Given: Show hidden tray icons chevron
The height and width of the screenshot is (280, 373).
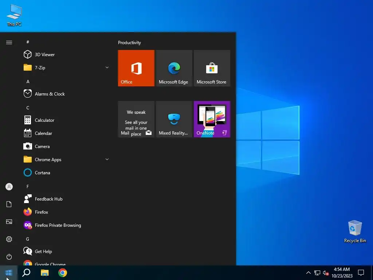Looking at the screenshot, I should click(308, 273).
